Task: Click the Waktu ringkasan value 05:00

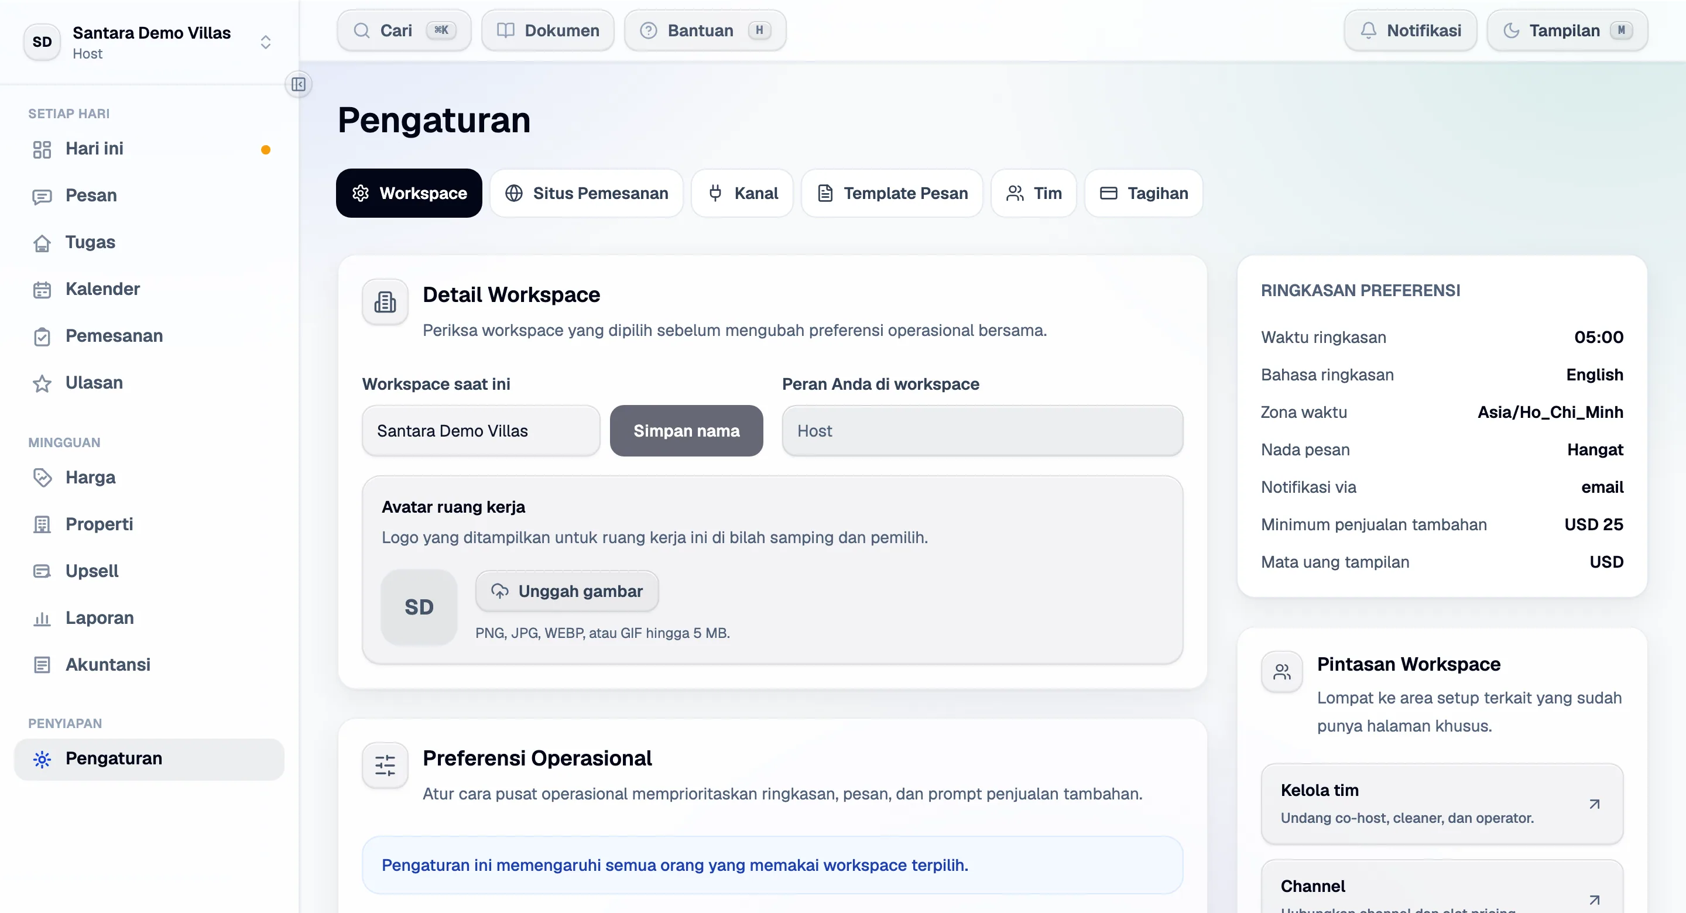Action: point(1598,338)
